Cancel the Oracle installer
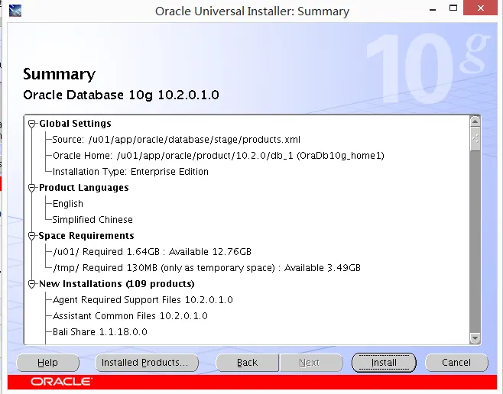503x394 pixels. point(456,363)
